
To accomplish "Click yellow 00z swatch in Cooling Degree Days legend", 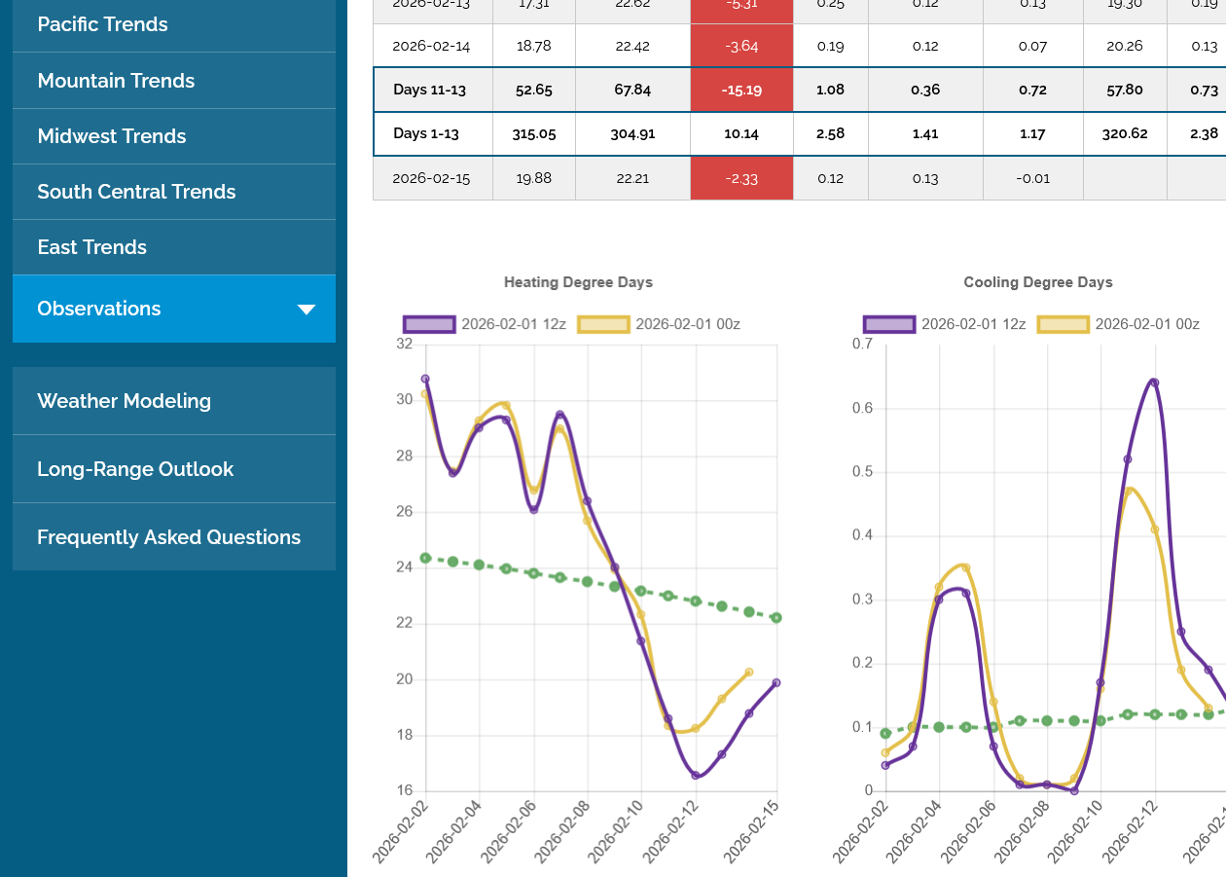I will click(1063, 324).
